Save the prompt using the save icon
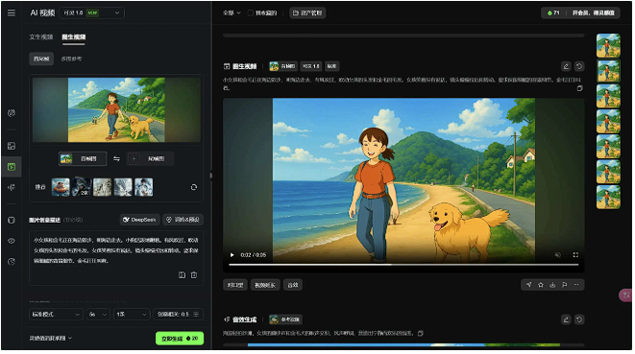635x354 pixels. pyautogui.click(x=182, y=275)
